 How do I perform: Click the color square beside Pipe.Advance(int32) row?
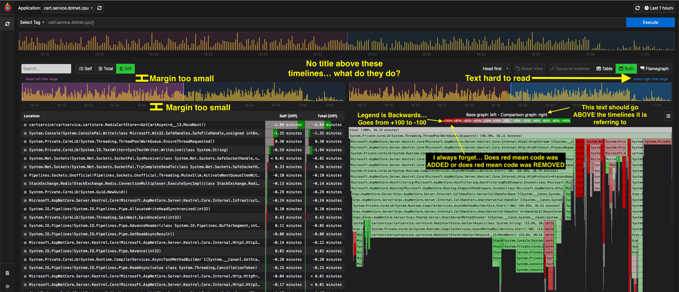(25, 251)
